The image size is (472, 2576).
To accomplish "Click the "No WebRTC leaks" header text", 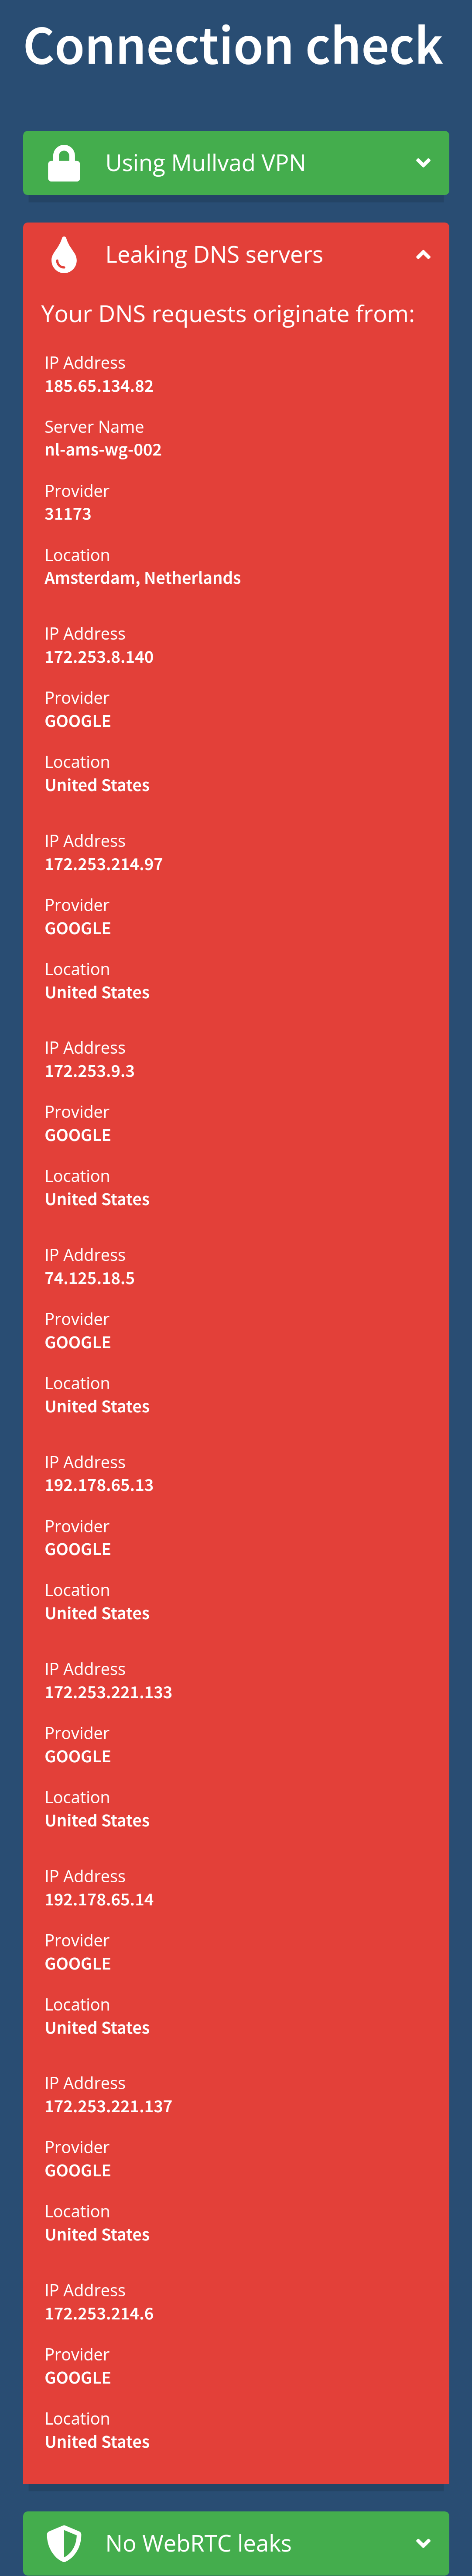I will pos(198,2542).
